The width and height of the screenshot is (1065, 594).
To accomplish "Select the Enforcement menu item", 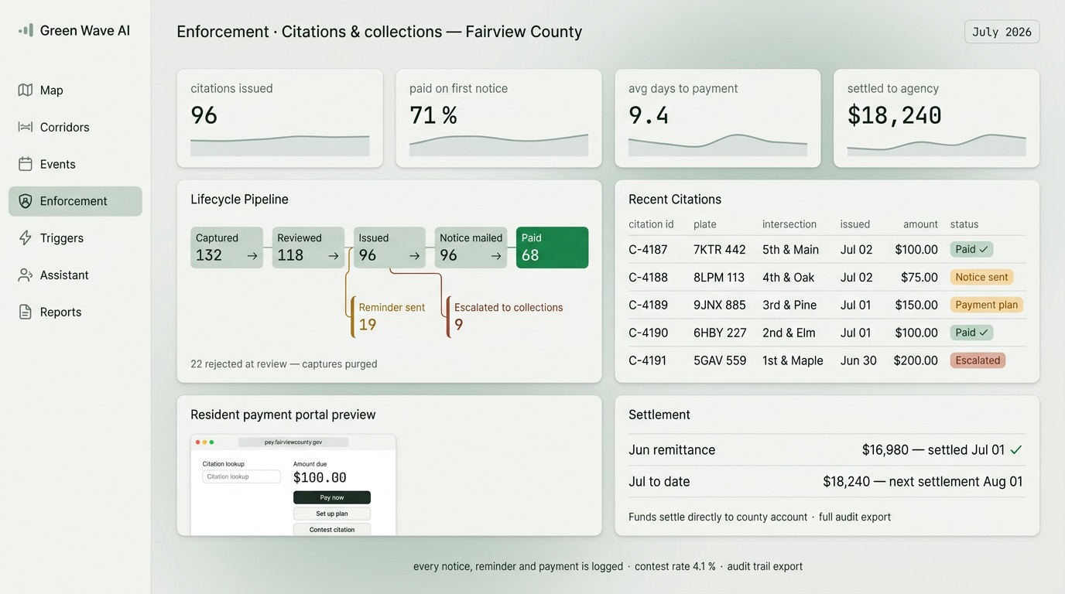I will (75, 201).
